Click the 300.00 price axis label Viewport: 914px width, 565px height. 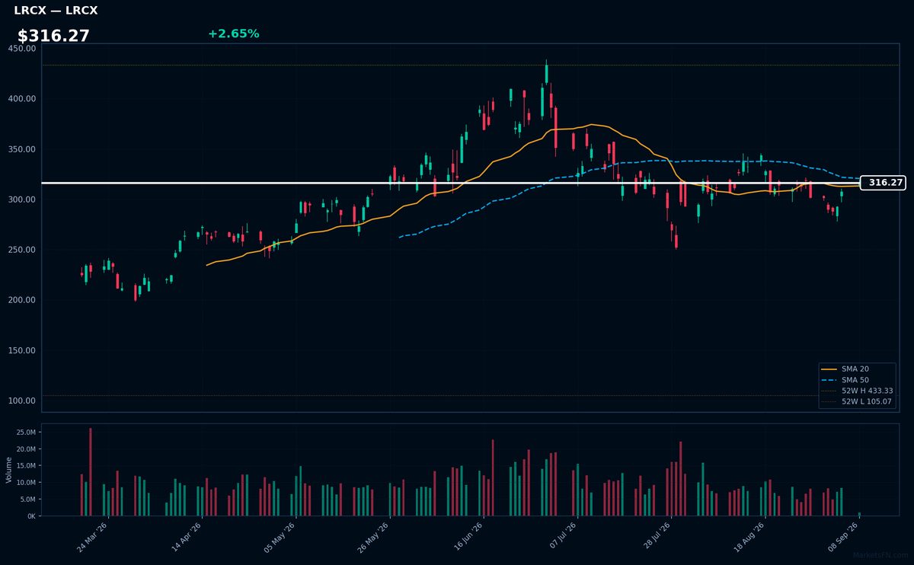point(22,200)
